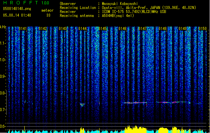Click the thin yellow spike below 0141
Screen dimensions: 210x133
tap(24, 129)
